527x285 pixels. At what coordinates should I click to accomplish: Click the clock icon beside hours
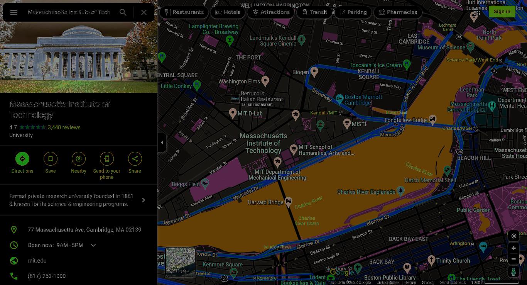pyautogui.click(x=14, y=245)
